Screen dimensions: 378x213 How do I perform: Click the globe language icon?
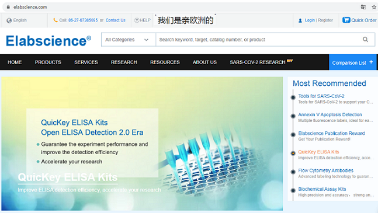[9, 20]
